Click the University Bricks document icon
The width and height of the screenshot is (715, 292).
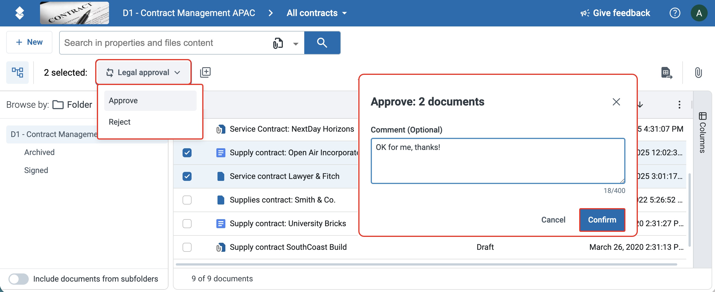(x=221, y=224)
